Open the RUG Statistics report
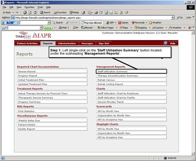This screenshot has height=161, width=196. [52, 111]
